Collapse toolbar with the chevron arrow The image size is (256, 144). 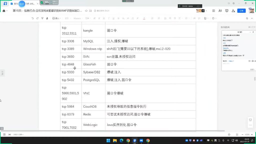tap(252, 18)
